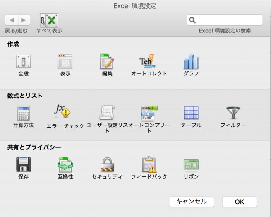Click the グラフ (Chart) preferences icon
This screenshot has width=271, height=217.
191,62
